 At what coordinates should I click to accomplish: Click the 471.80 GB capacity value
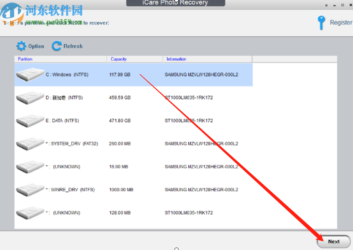click(x=120, y=121)
